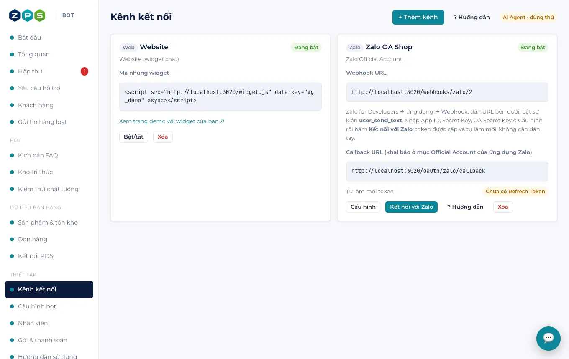Click Website Đang bật status badge

tap(306, 48)
